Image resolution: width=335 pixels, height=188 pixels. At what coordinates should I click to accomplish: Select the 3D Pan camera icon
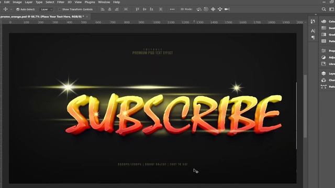click(213, 9)
